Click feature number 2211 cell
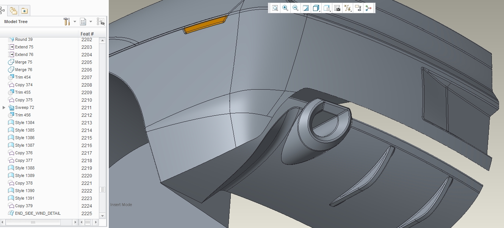This screenshot has width=504, height=228. [87, 107]
